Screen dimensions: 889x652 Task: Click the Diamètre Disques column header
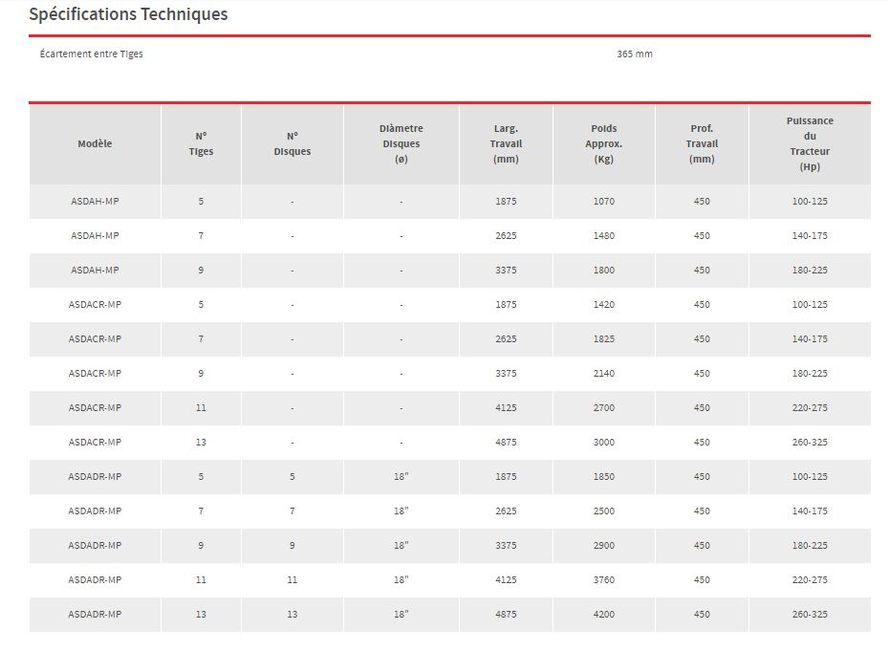(401, 144)
